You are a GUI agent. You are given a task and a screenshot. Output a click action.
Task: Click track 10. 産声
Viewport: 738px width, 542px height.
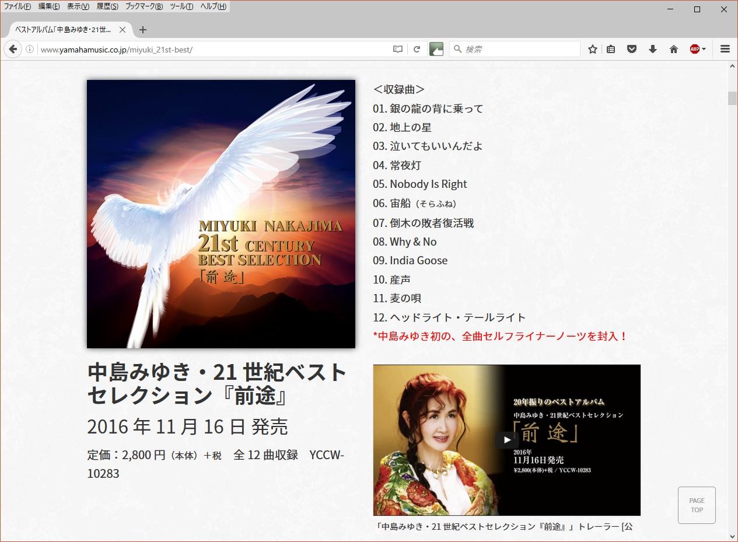391,279
